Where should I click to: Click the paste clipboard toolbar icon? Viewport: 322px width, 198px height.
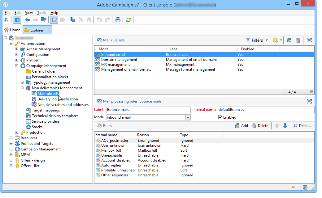[x=89, y=20]
